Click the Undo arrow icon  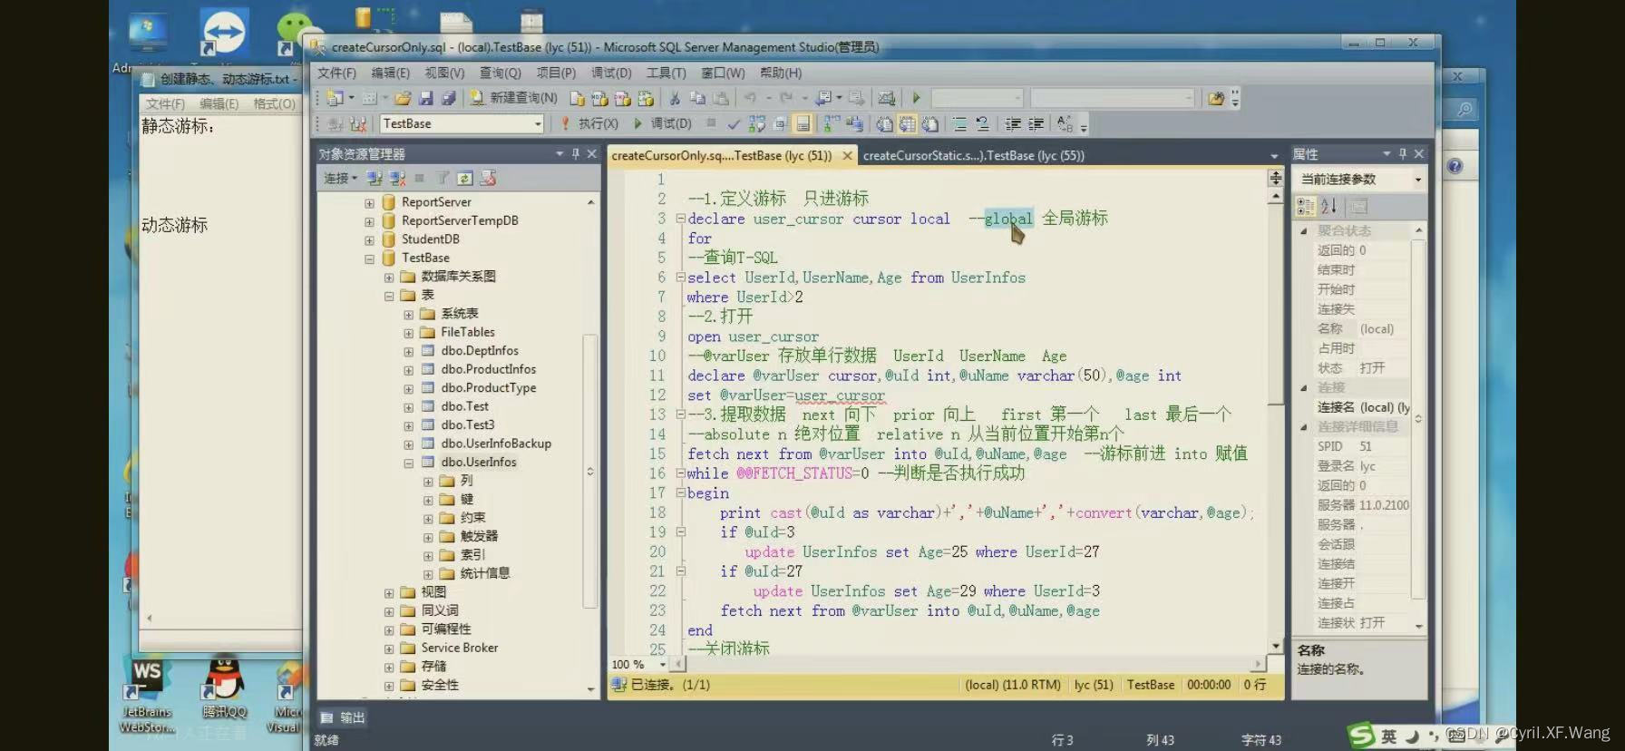751,98
